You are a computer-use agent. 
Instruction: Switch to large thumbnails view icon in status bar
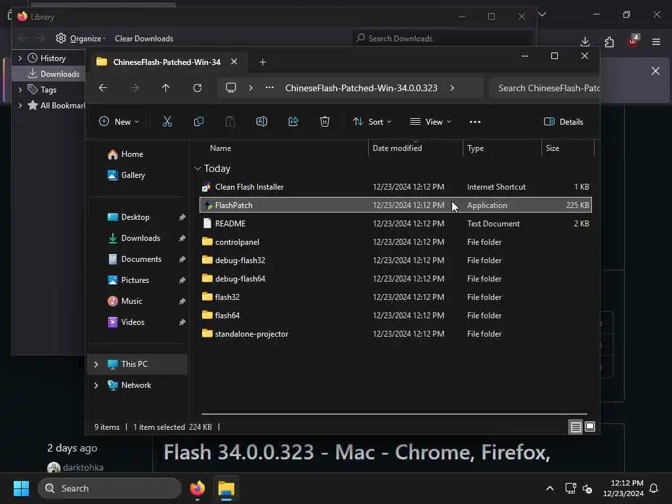tap(590, 427)
